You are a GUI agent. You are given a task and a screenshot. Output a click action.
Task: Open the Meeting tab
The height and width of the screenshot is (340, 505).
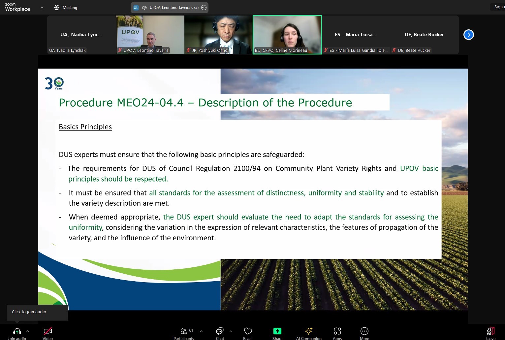tap(66, 8)
